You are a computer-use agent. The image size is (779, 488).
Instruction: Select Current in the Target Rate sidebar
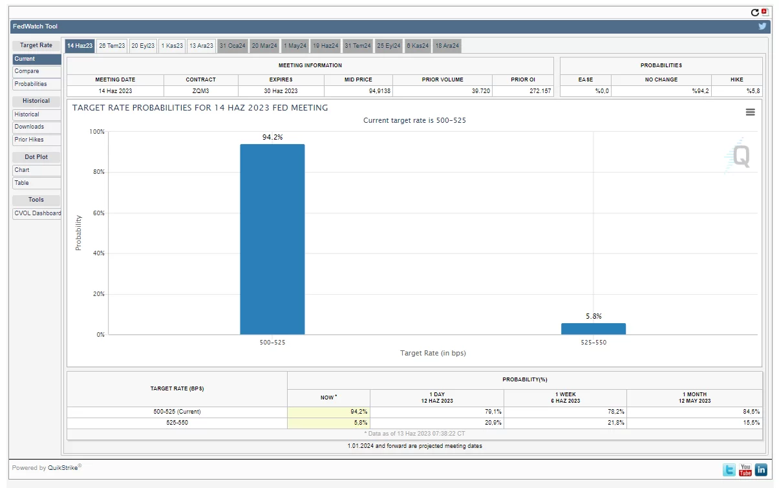[x=37, y=59]
